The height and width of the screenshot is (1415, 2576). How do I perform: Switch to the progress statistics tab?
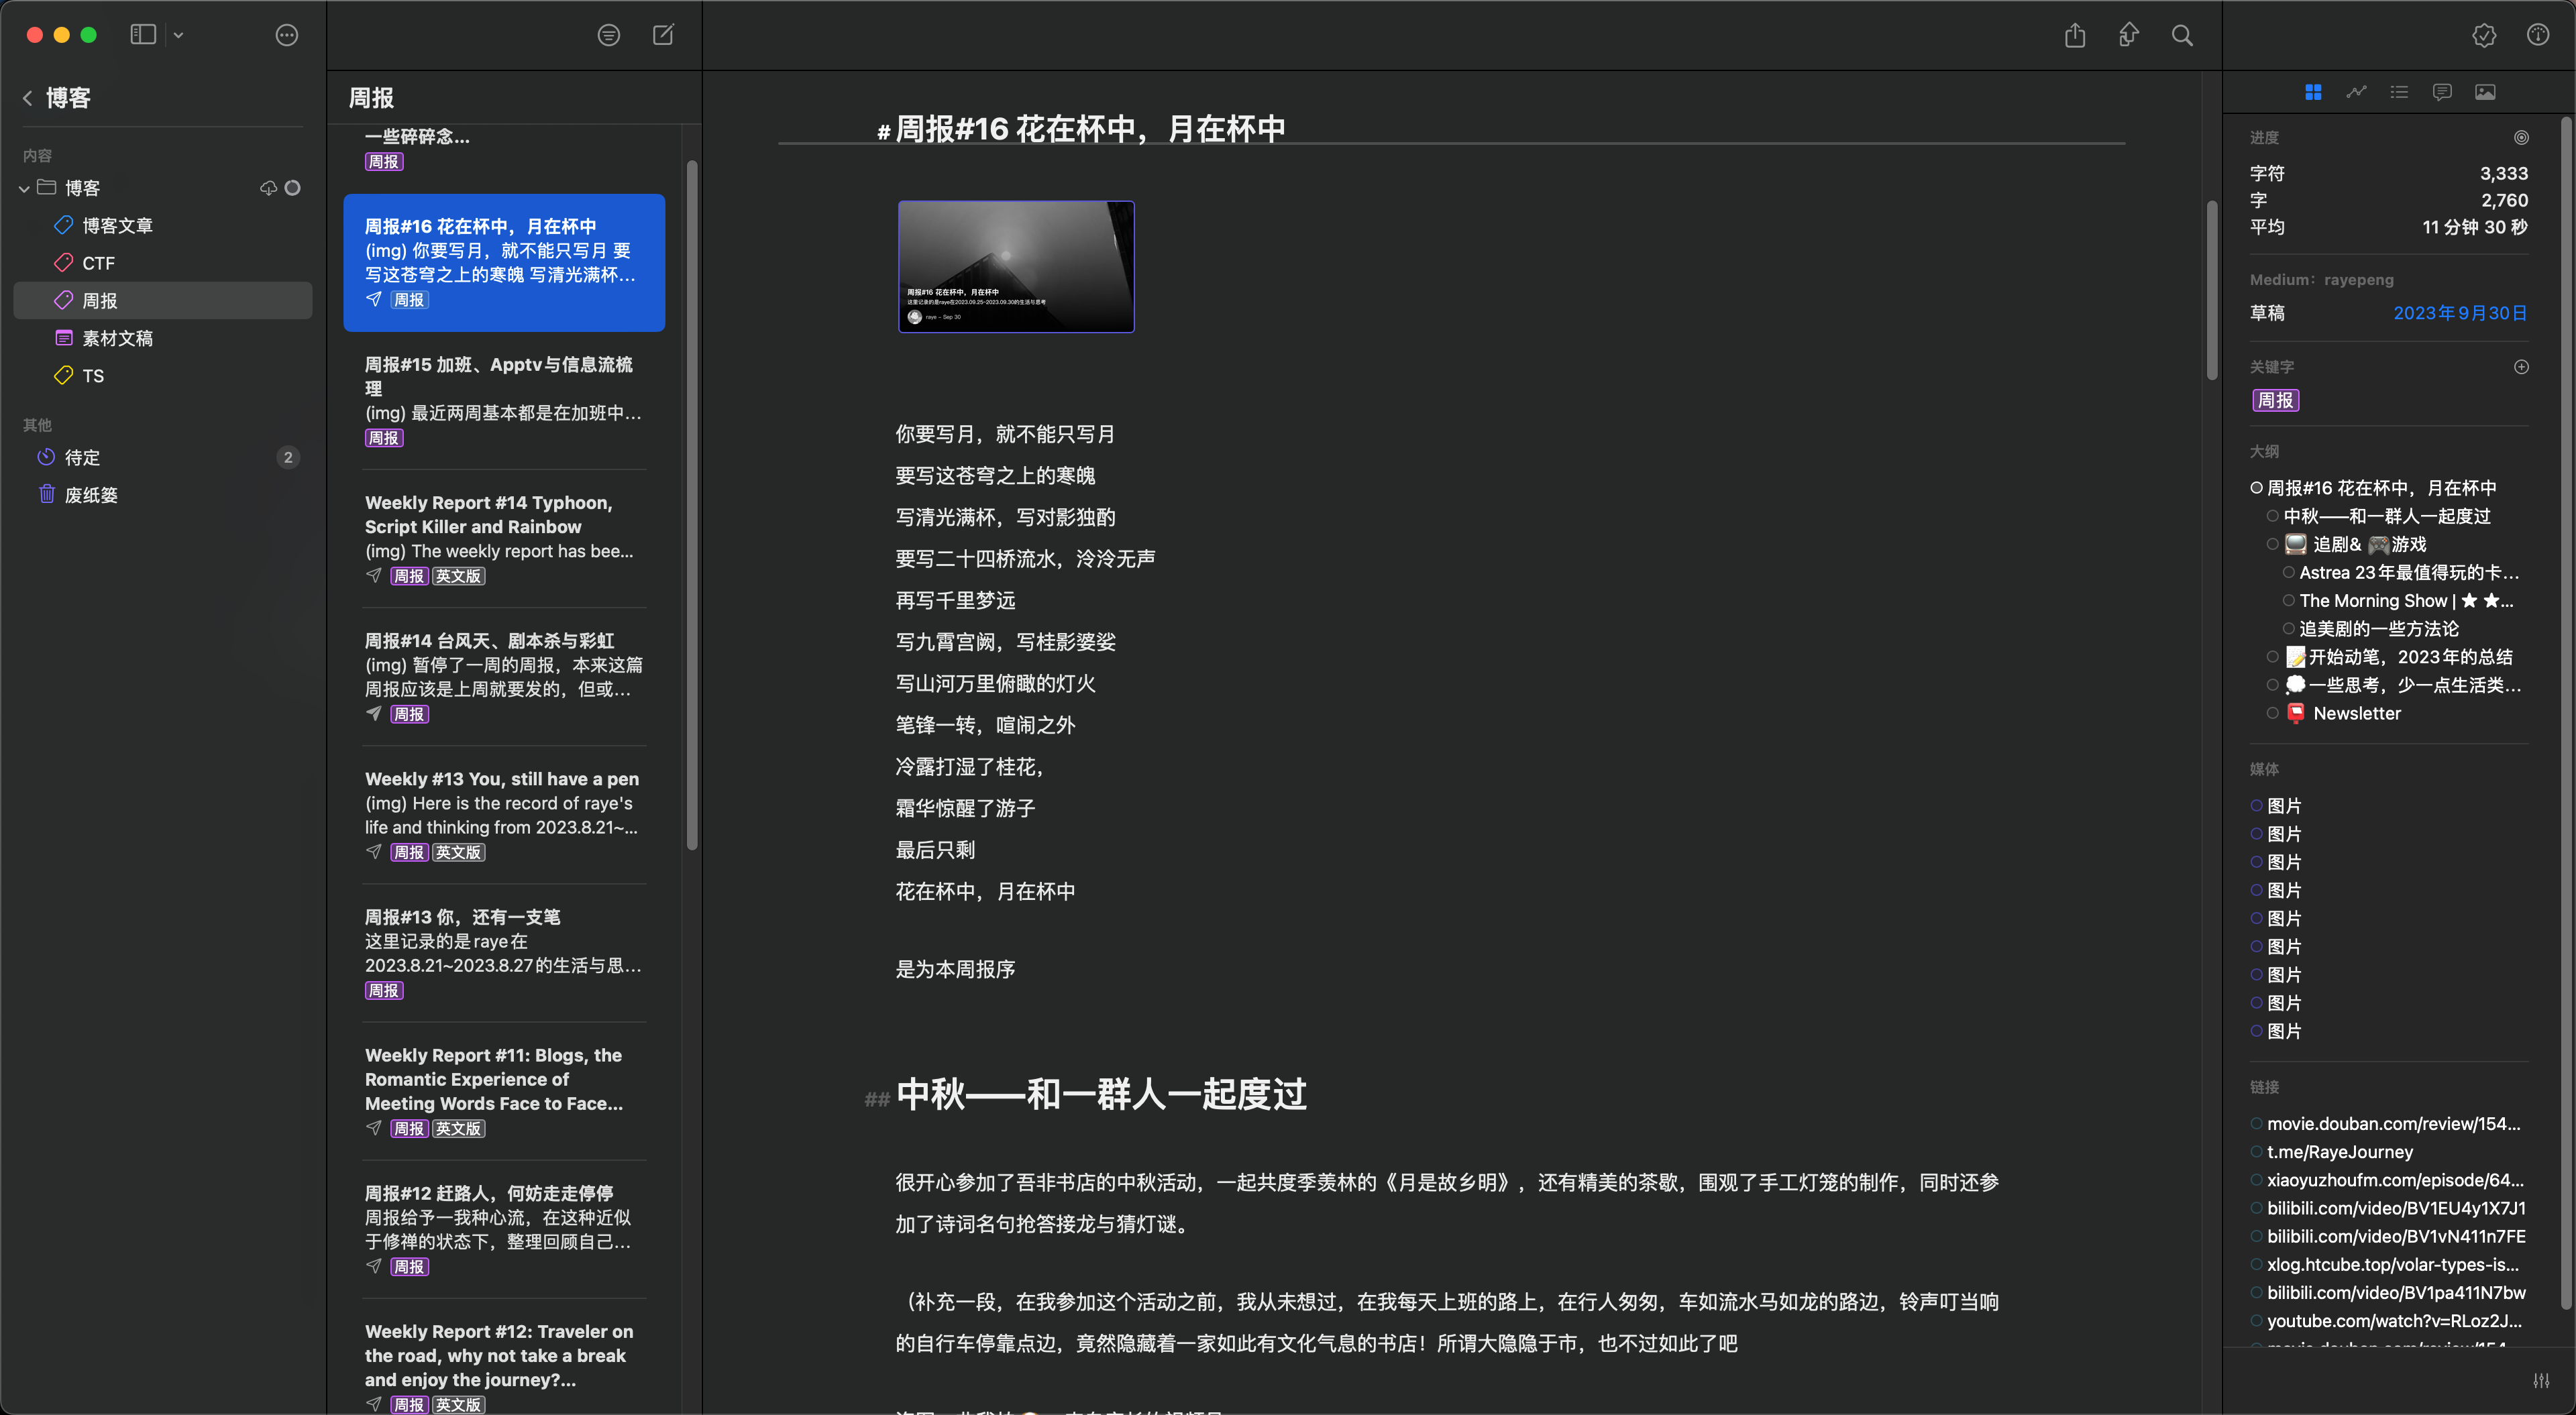click(x=2357, y=92)
